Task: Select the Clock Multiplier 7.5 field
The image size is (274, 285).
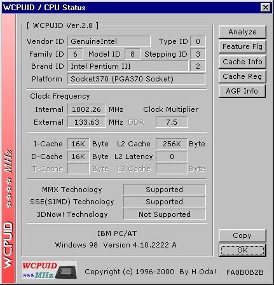Action: [172, 122]
